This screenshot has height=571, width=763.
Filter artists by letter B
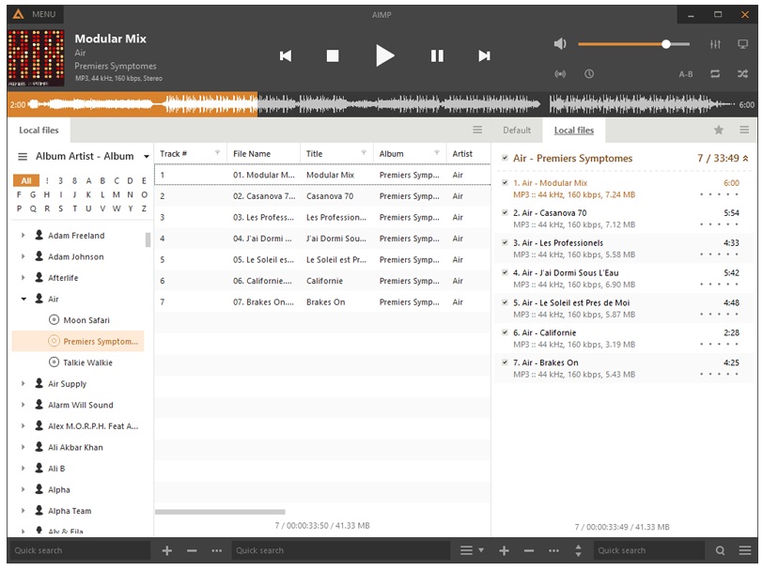pos(101,181)
